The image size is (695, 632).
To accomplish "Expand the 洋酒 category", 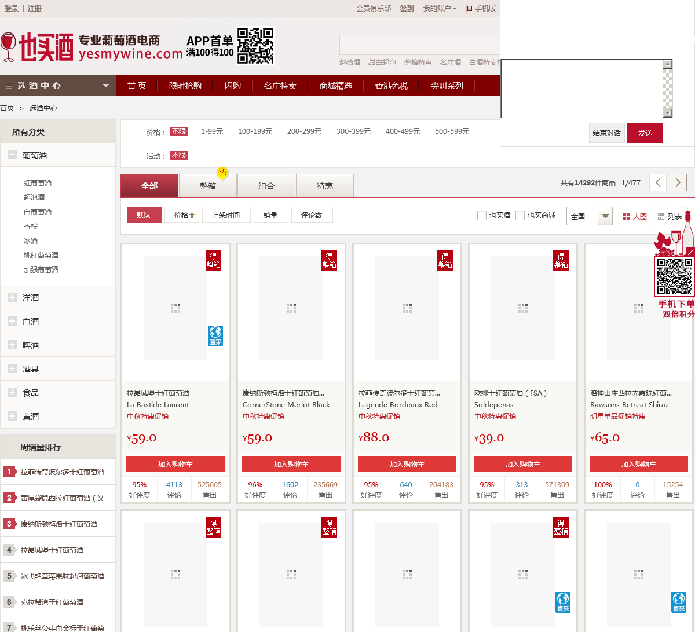I will [x=12, y=297].
